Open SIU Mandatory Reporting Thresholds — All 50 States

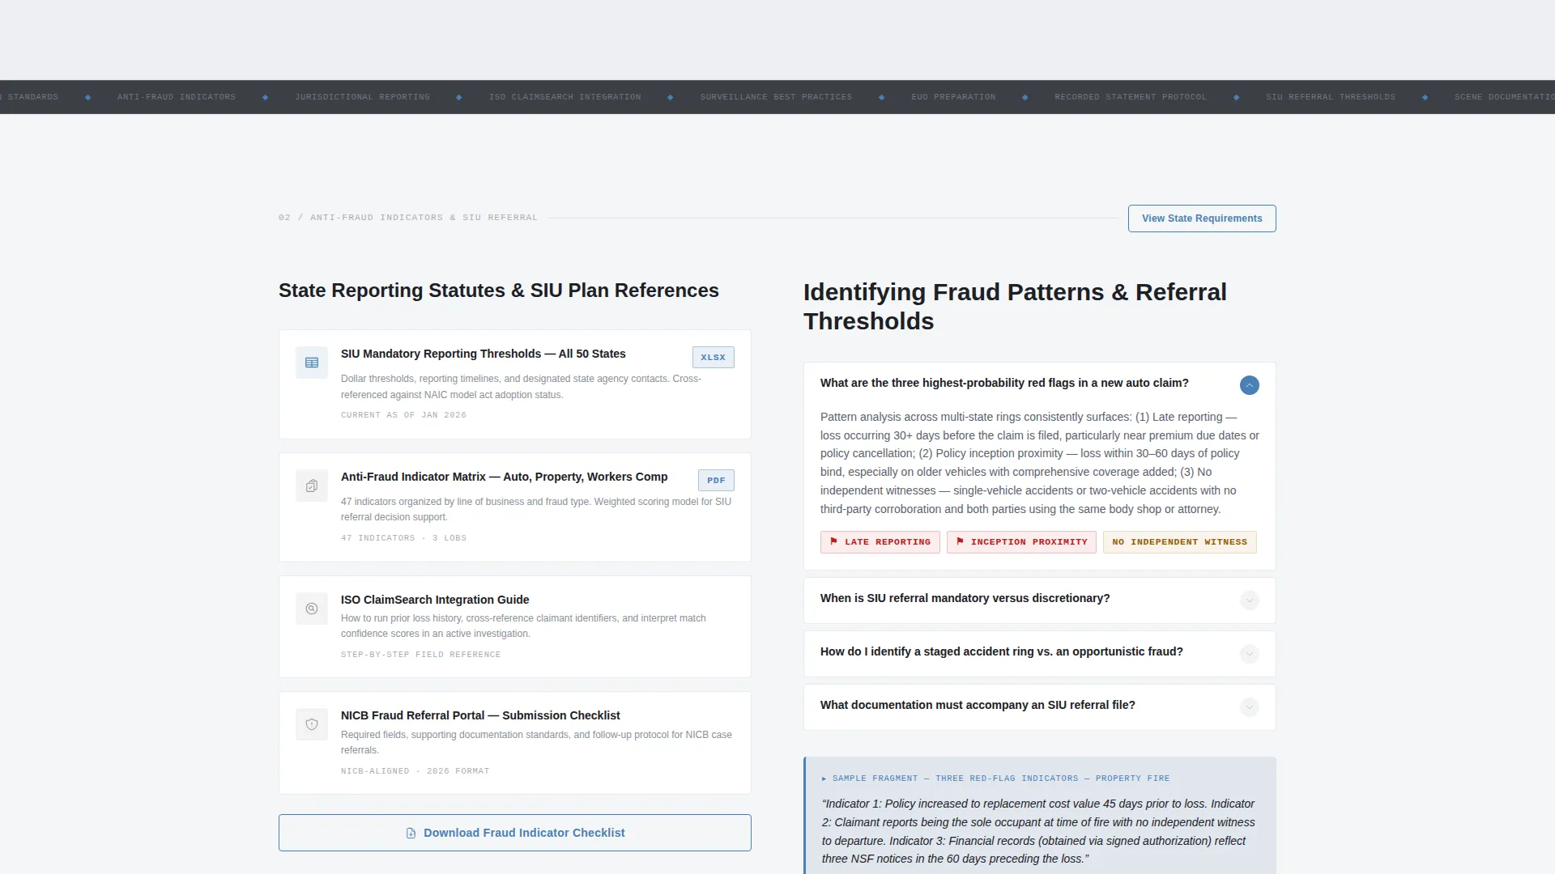[483, 354]
